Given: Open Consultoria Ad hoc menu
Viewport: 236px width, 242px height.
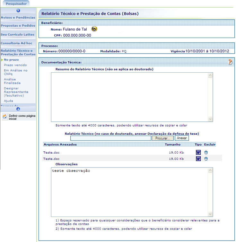Looking at the screenshot, I should point(16,43).
